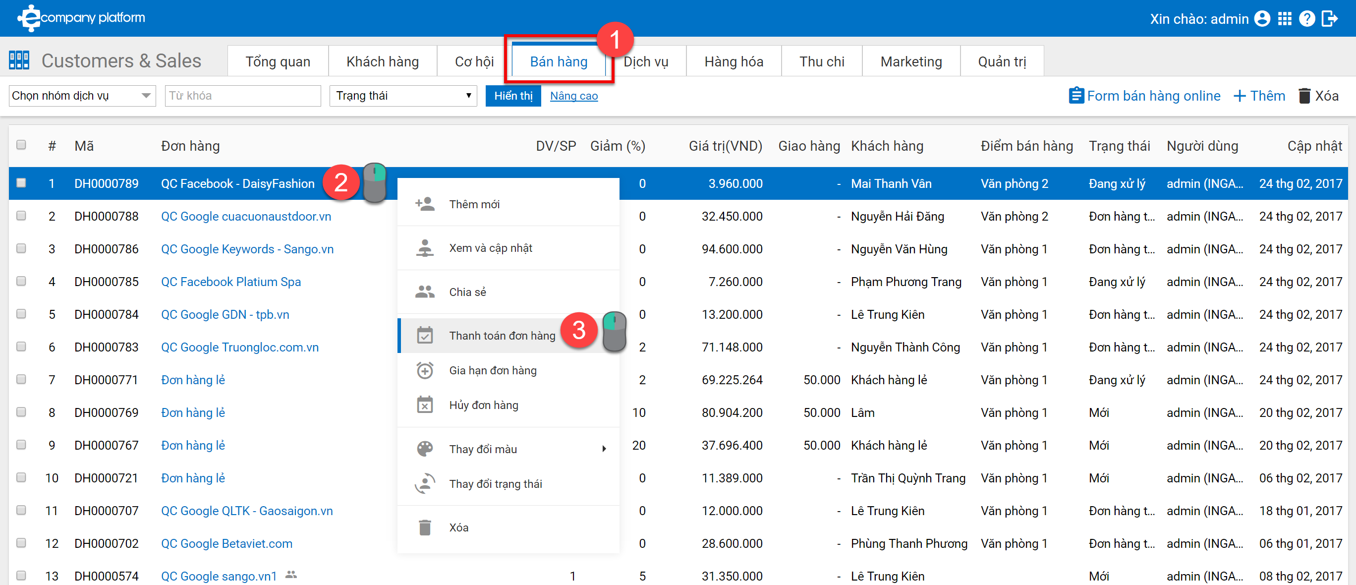Check the box for order DH0000785
The image size is (1356, 585).
[x=21, y=281]
